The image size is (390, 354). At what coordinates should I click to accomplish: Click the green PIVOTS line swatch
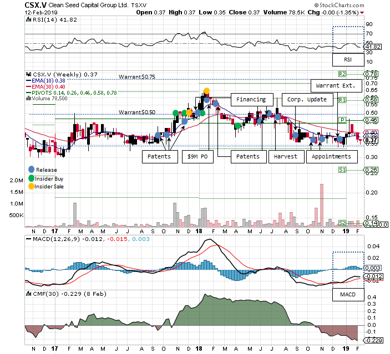[28, 93]
